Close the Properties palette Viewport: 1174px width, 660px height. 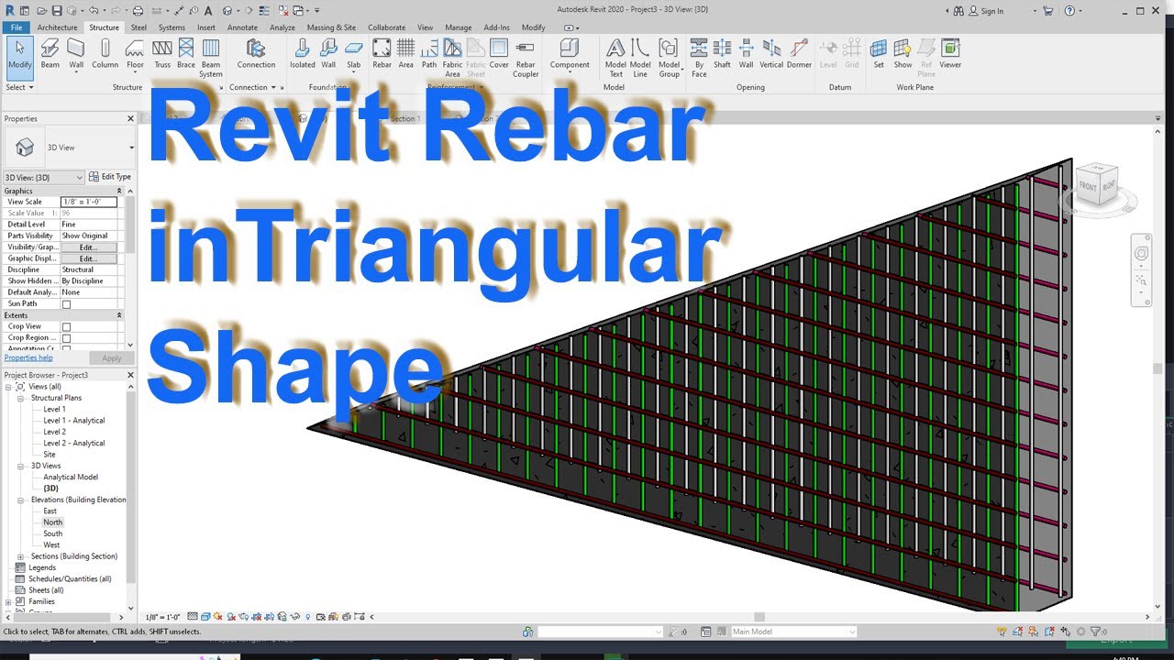[x=130, y=118]
